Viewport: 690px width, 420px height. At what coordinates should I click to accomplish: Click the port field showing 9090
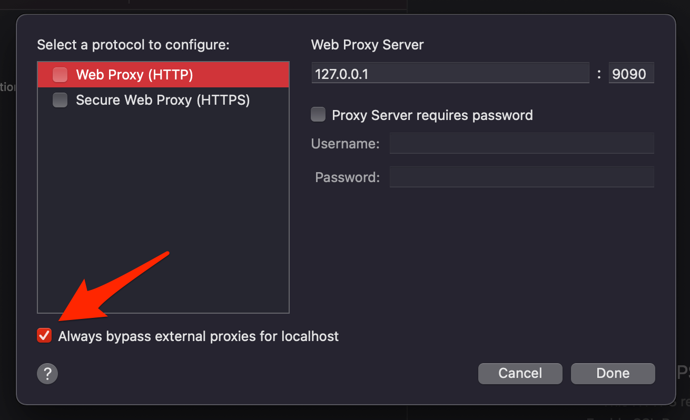pyautogui.click(x=631, y=73)
